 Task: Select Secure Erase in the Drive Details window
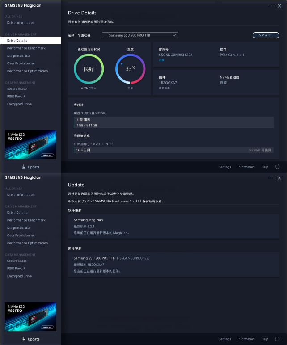point(17,89)
